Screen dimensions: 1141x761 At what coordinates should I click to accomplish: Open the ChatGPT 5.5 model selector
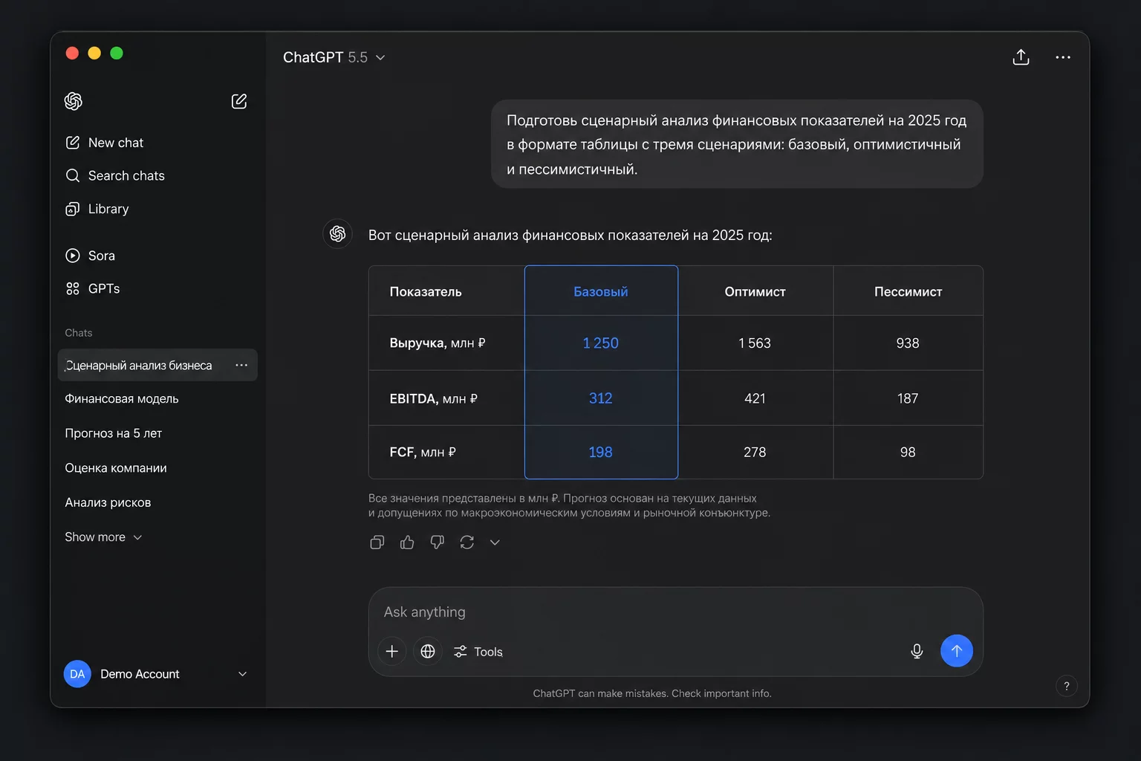click(x=334, y=57)
